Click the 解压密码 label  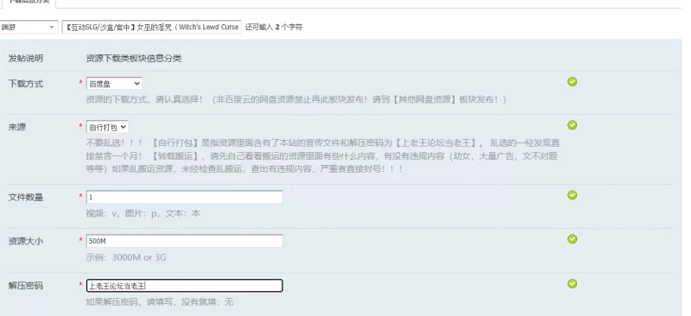[x=26, y=286]
